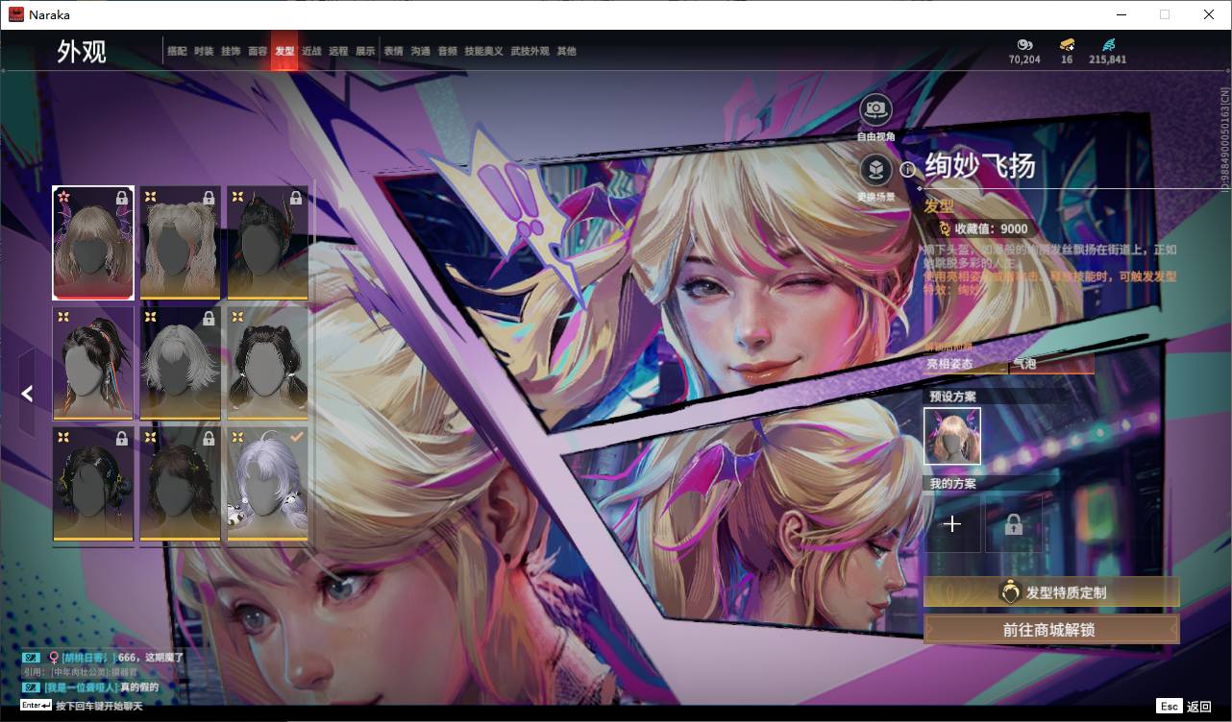Go to the 其他 others tab
Image resolution: width=1232 pixels, height=722 pixels.
tap(567, 51)
